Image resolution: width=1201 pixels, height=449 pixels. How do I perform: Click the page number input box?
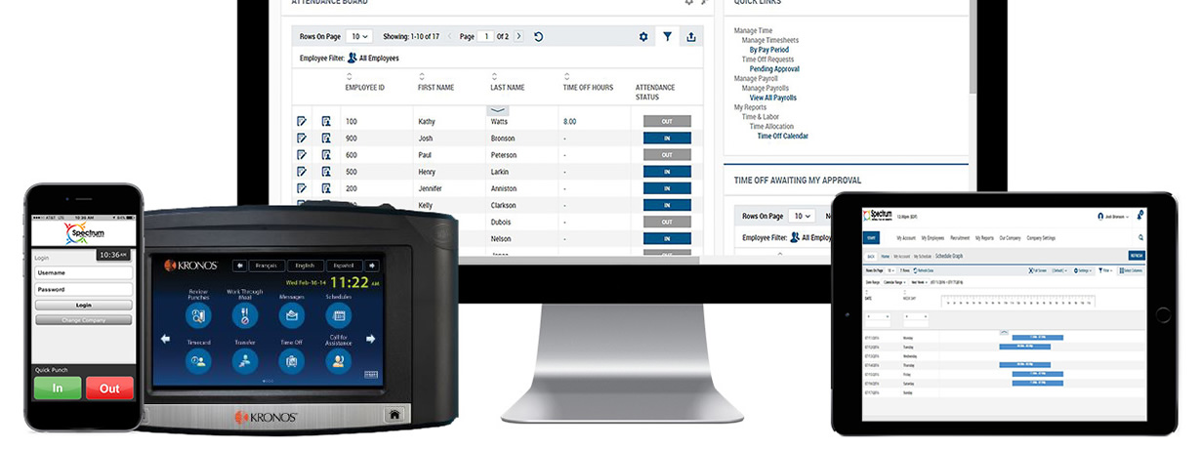(485, 36)
